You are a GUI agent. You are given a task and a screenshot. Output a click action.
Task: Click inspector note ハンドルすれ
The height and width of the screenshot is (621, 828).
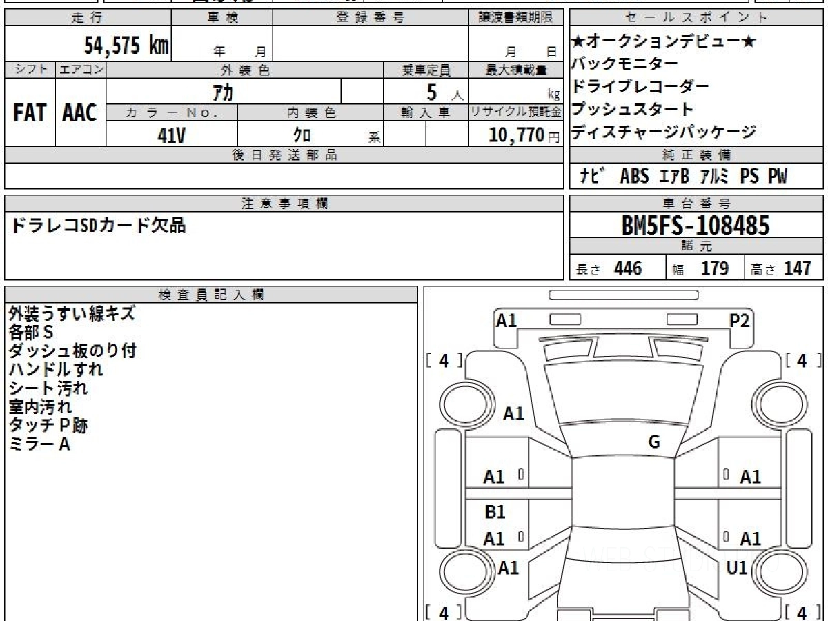tap(57, 369)
